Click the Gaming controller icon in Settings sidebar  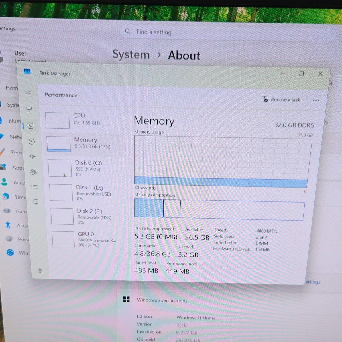7,211
